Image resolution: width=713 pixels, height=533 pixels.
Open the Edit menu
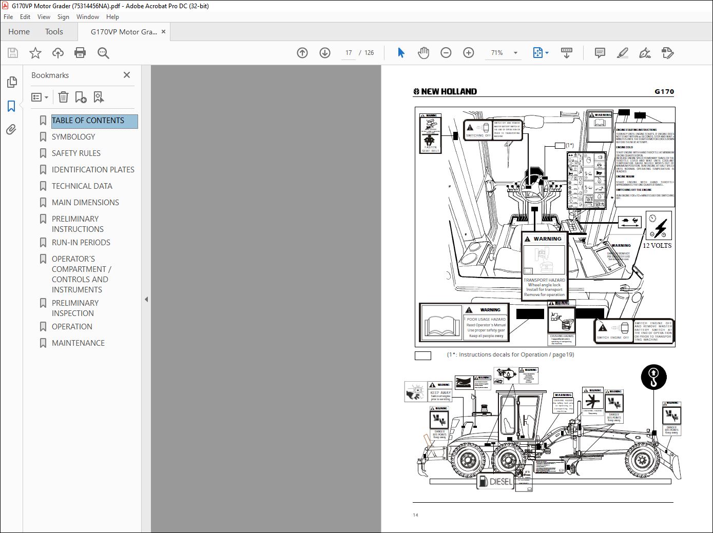click(x=25, y=17)
